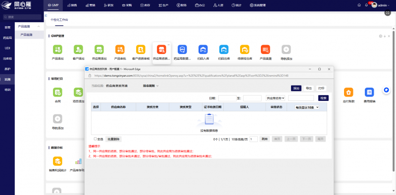
Task: Launch the 扫码入库 blue warehouse icon
Action: click(x=203, y=49)
